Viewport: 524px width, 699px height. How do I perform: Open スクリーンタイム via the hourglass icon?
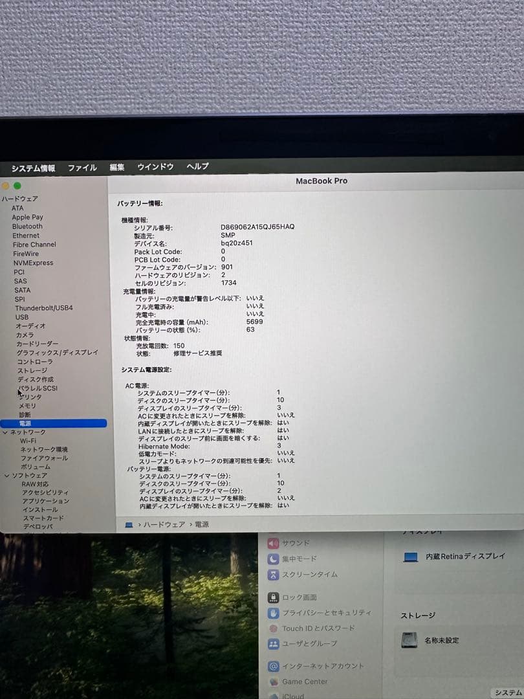[x=274, y=575]
